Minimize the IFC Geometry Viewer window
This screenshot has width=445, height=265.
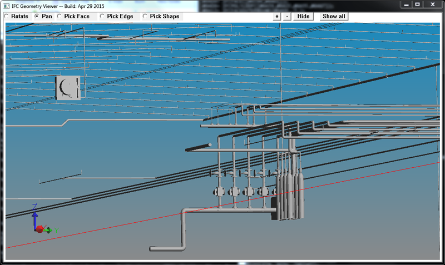[x=407, y=4]
